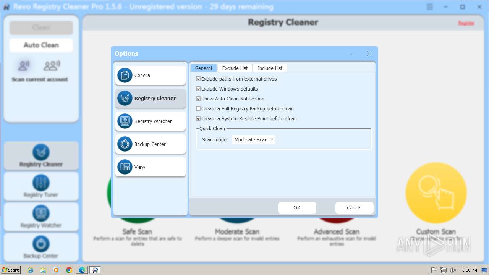489x275 pixels.
Task: Select Registry Cleaner category in Options sidebar
Action: (151, 98)
